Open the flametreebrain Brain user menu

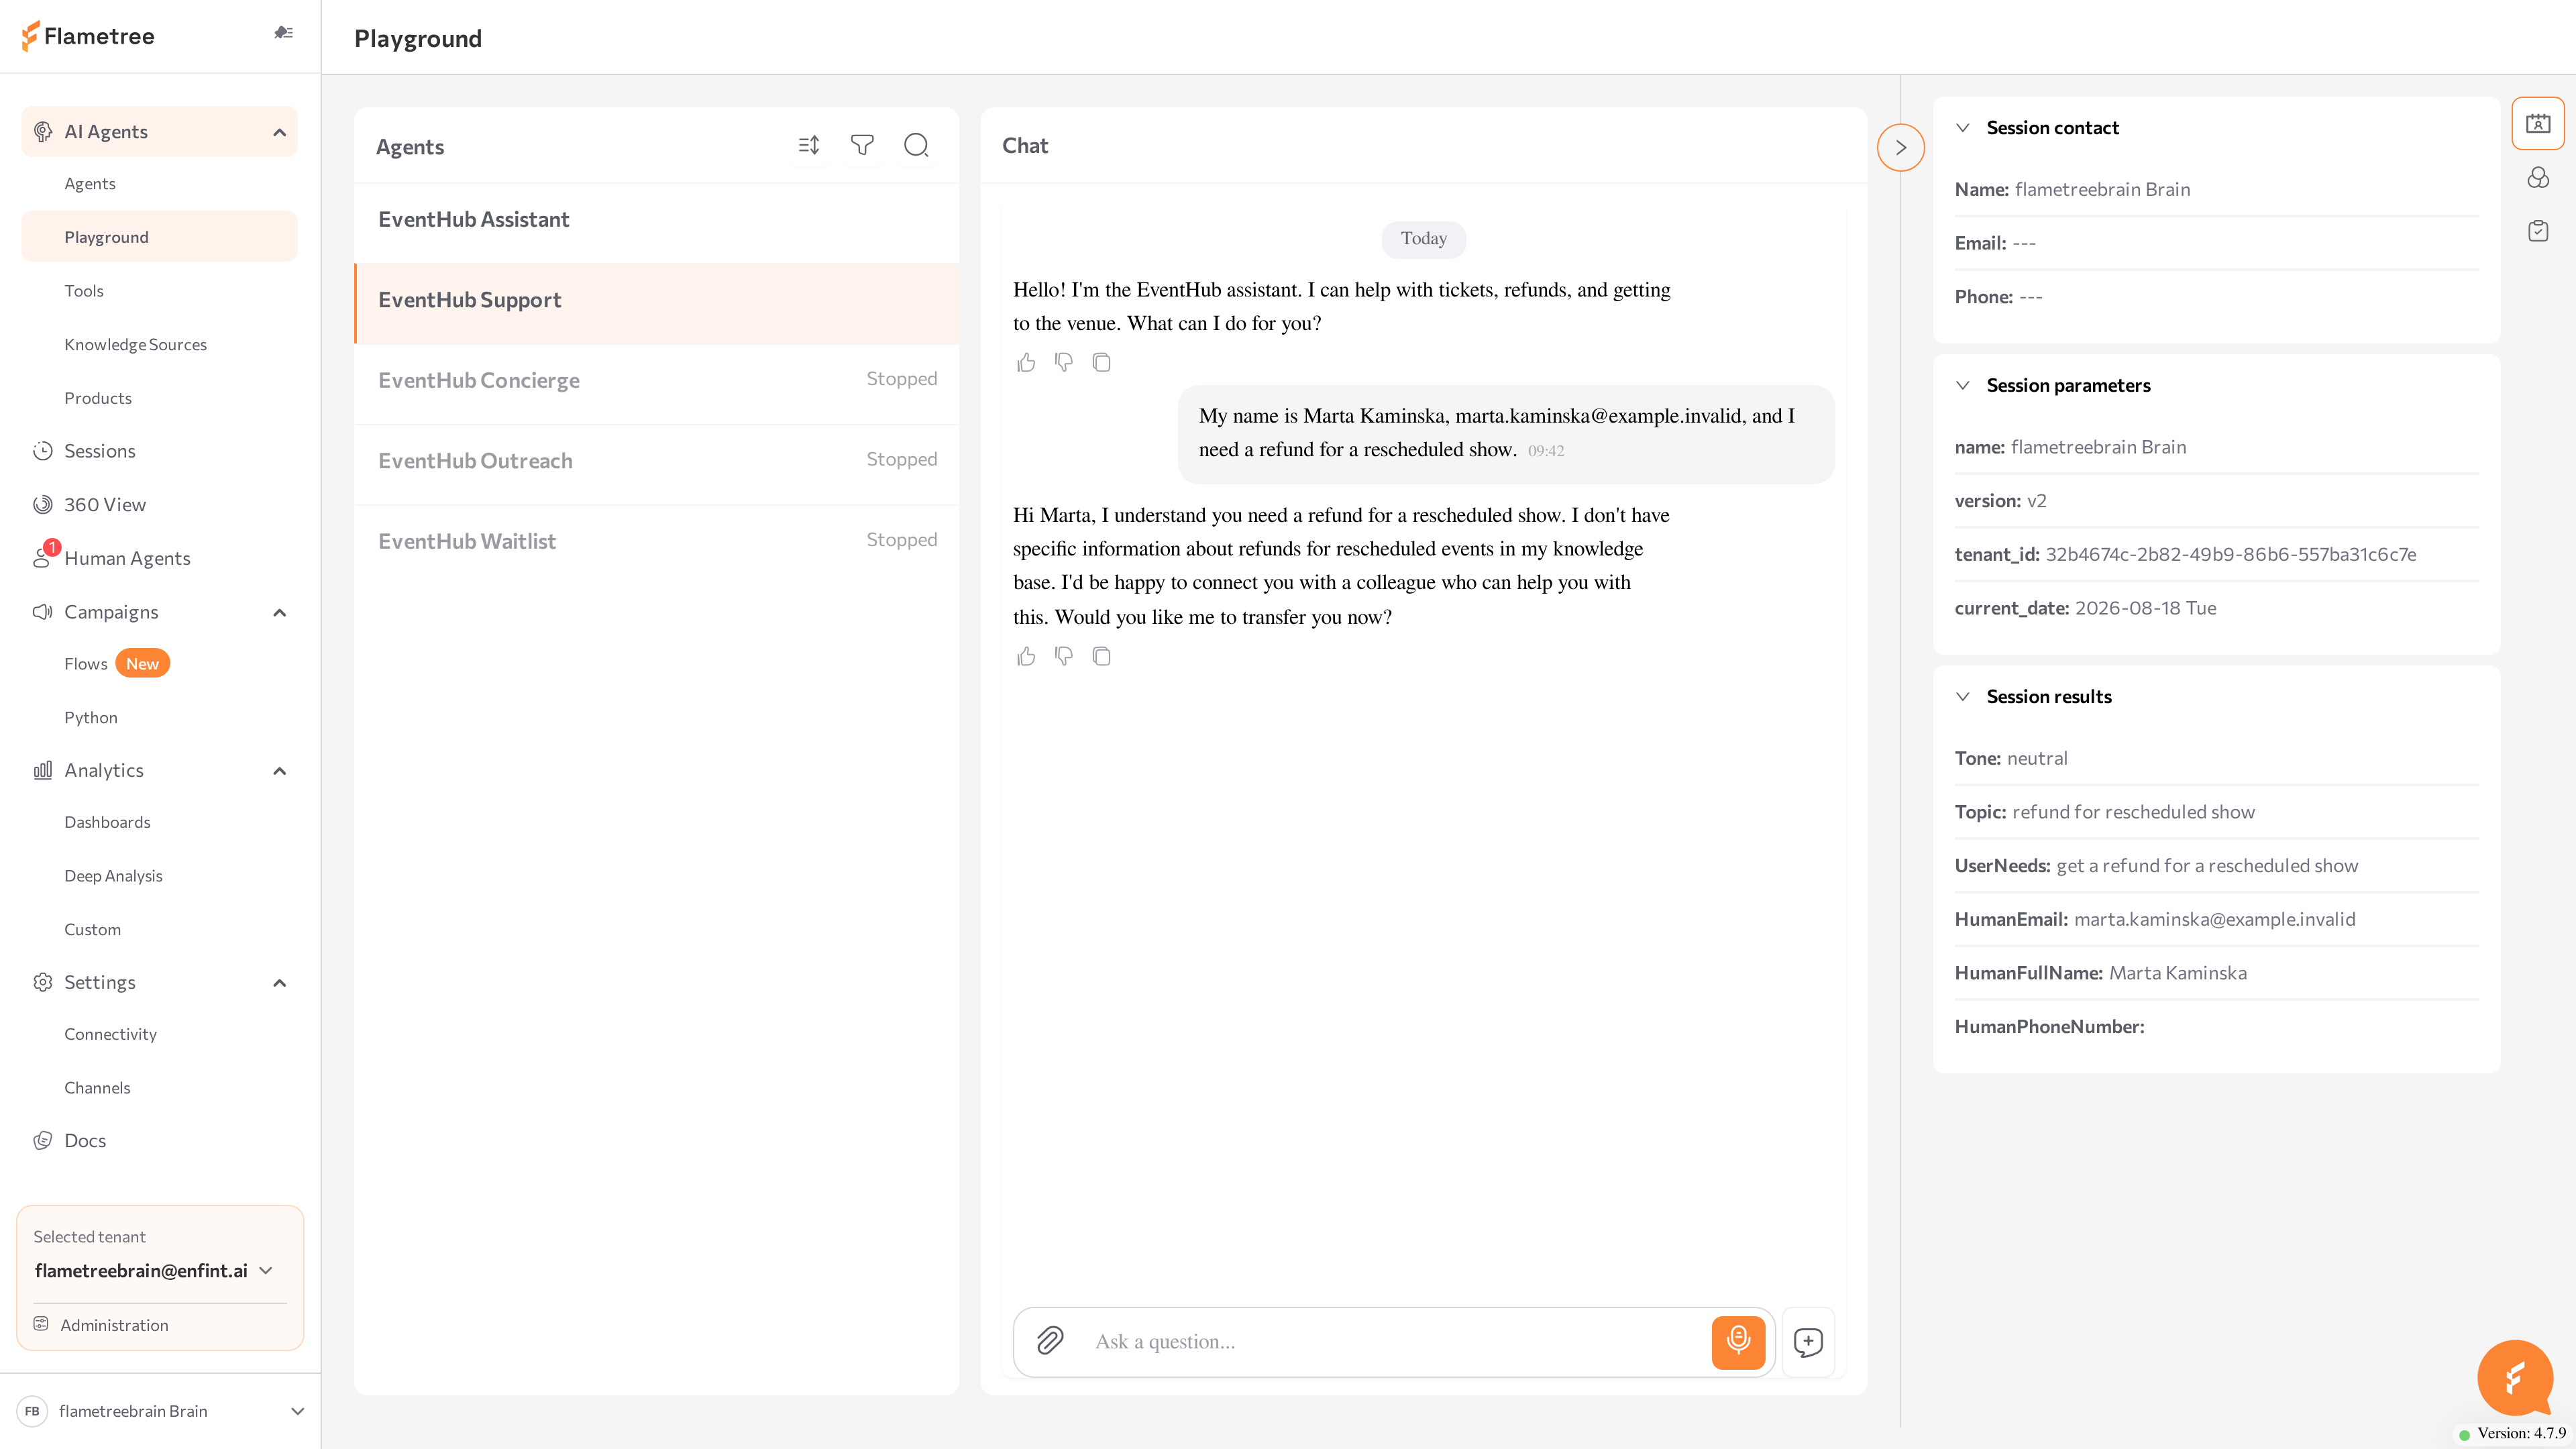coord(160,1411)
